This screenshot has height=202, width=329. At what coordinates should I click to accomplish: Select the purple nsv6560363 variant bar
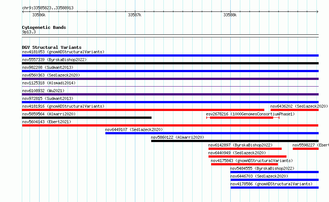pos(170,79)
